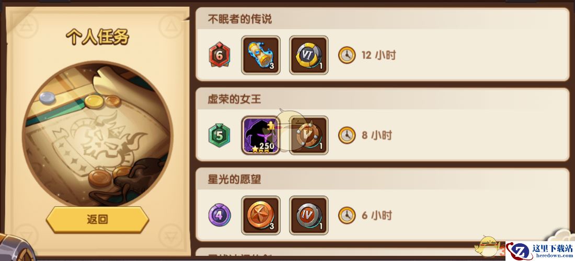This screenshot has height=261, width=575.
Task: Select the purple hero shard 250 reward
Action: [261, 135]
